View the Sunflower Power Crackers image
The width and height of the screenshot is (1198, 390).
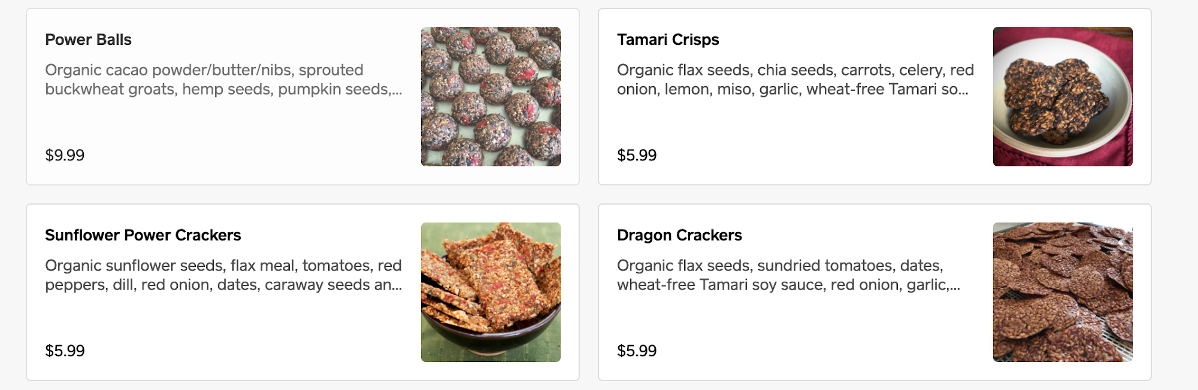(491, 292)
